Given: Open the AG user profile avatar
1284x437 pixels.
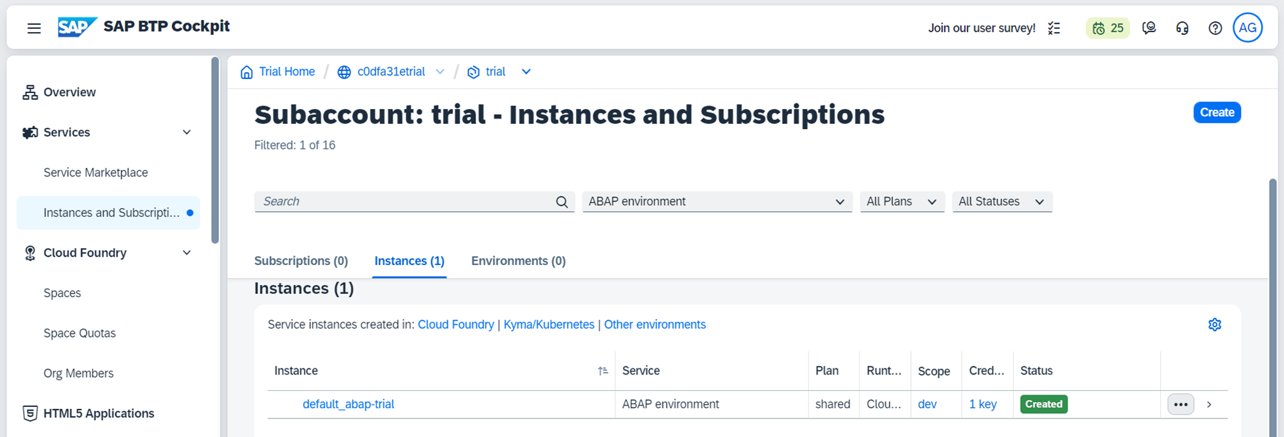Looking at the screenshot, I should coord(1247,28).
